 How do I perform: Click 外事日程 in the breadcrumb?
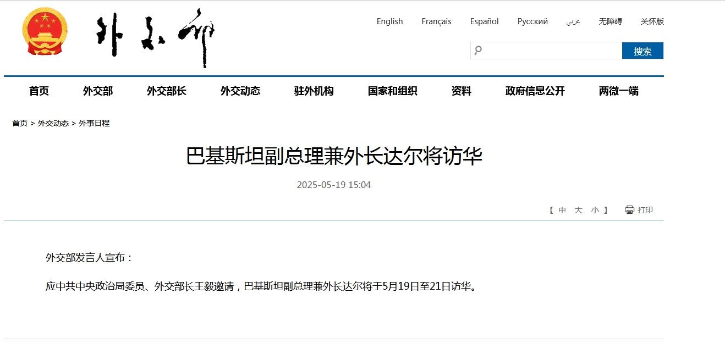click(x=94, y=123)
